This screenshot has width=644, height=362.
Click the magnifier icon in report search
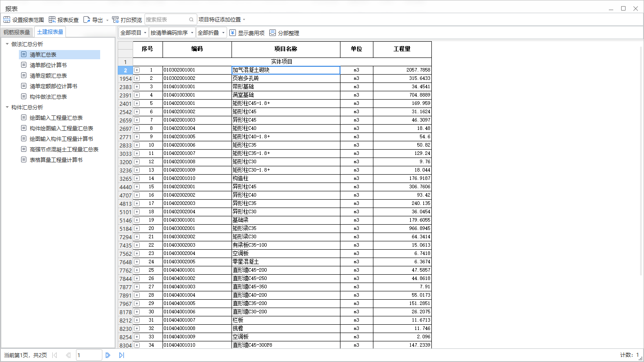click(x=192, y=20)
